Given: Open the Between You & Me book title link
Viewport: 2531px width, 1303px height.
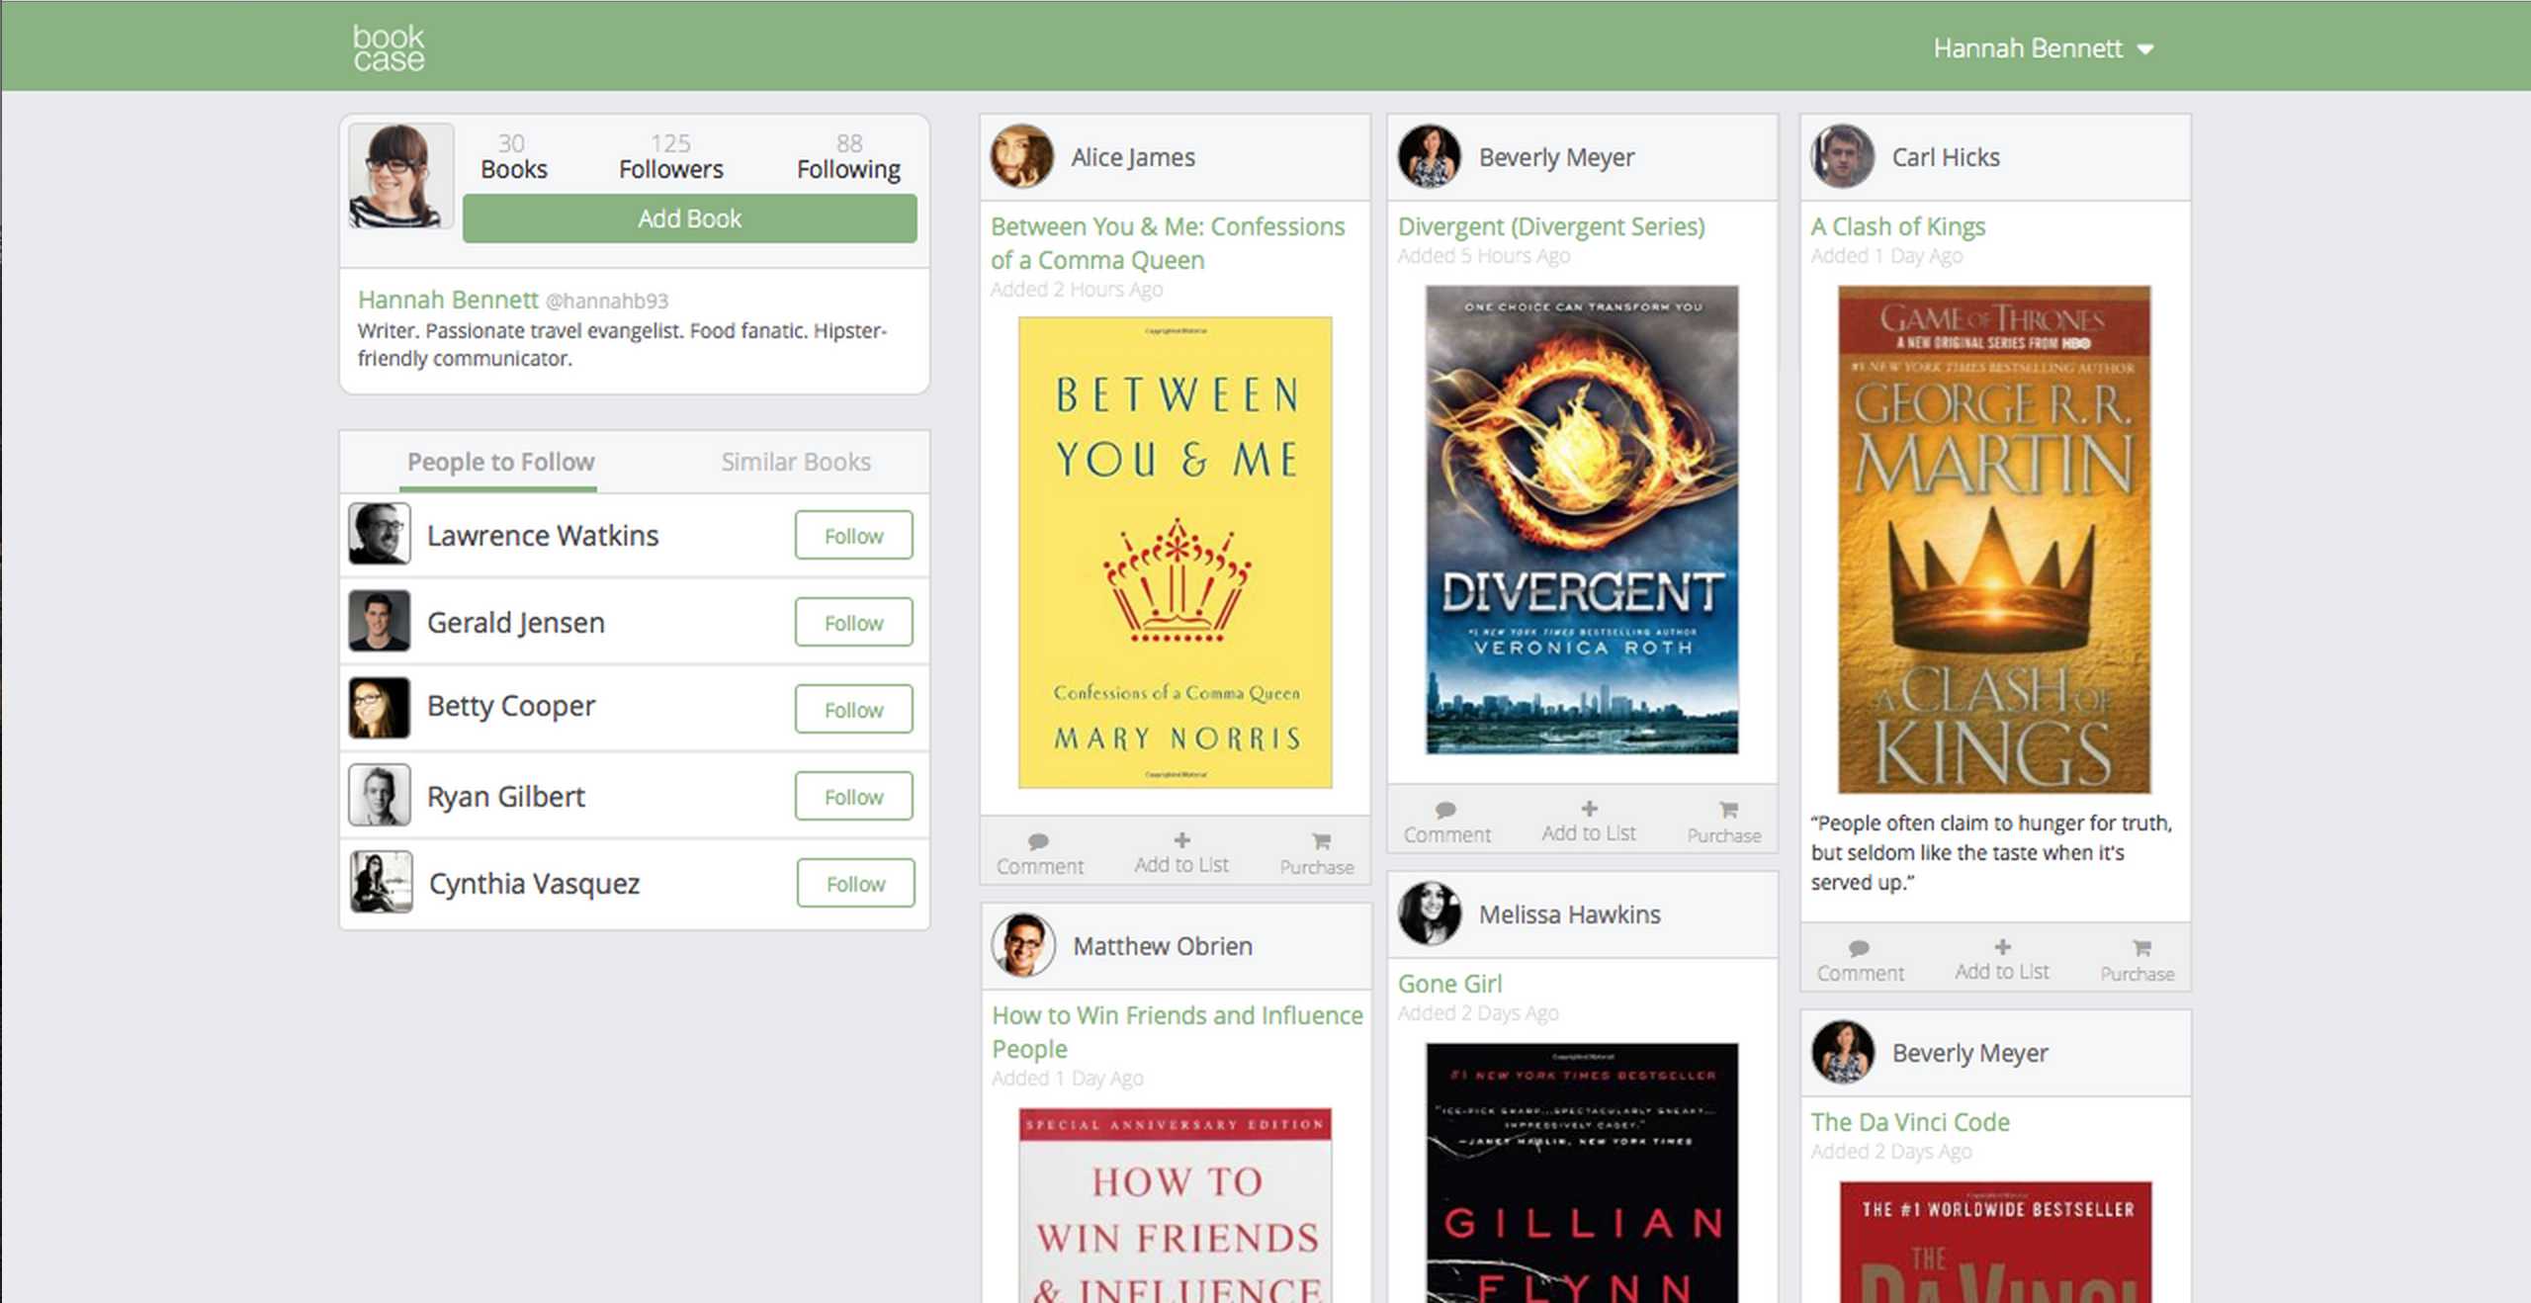Looking at the screenshot, I should (x=1168, y=243).
